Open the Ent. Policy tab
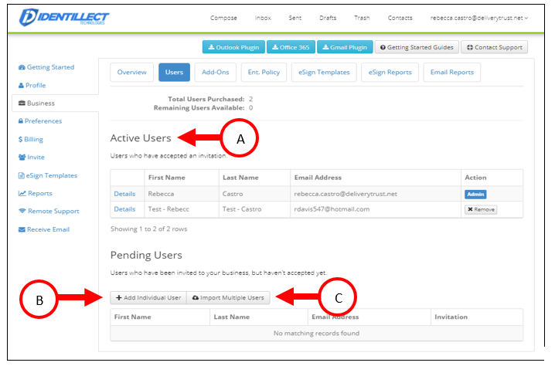This screenshot has height=366, width=555. pos(264,73)
